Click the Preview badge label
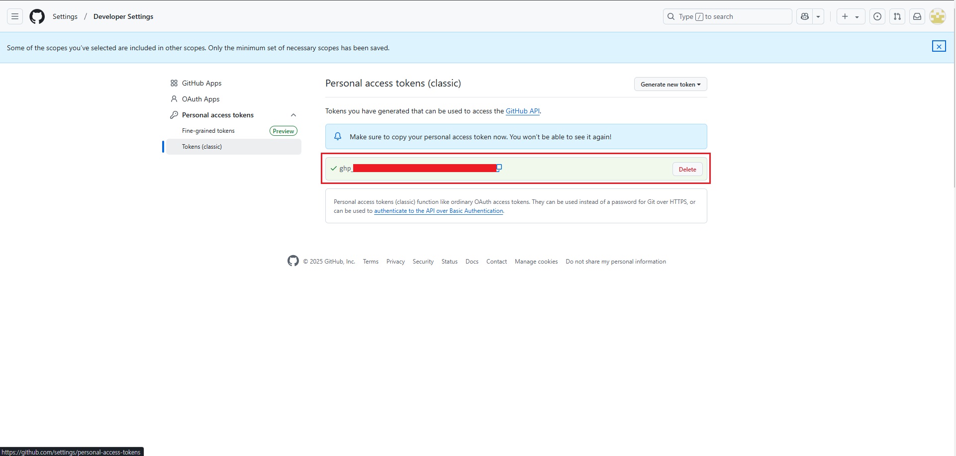The width and height of the screenshot is (956, 456). 284,131
